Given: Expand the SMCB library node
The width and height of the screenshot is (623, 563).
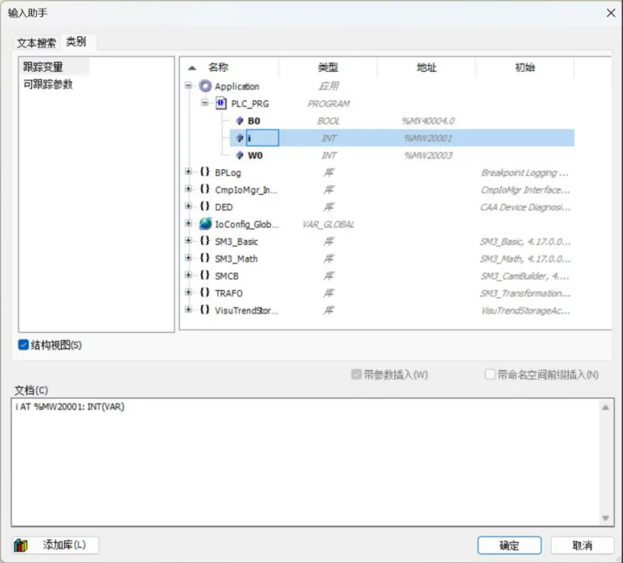Looking at the screenshot, I should [x=189, y=274].
